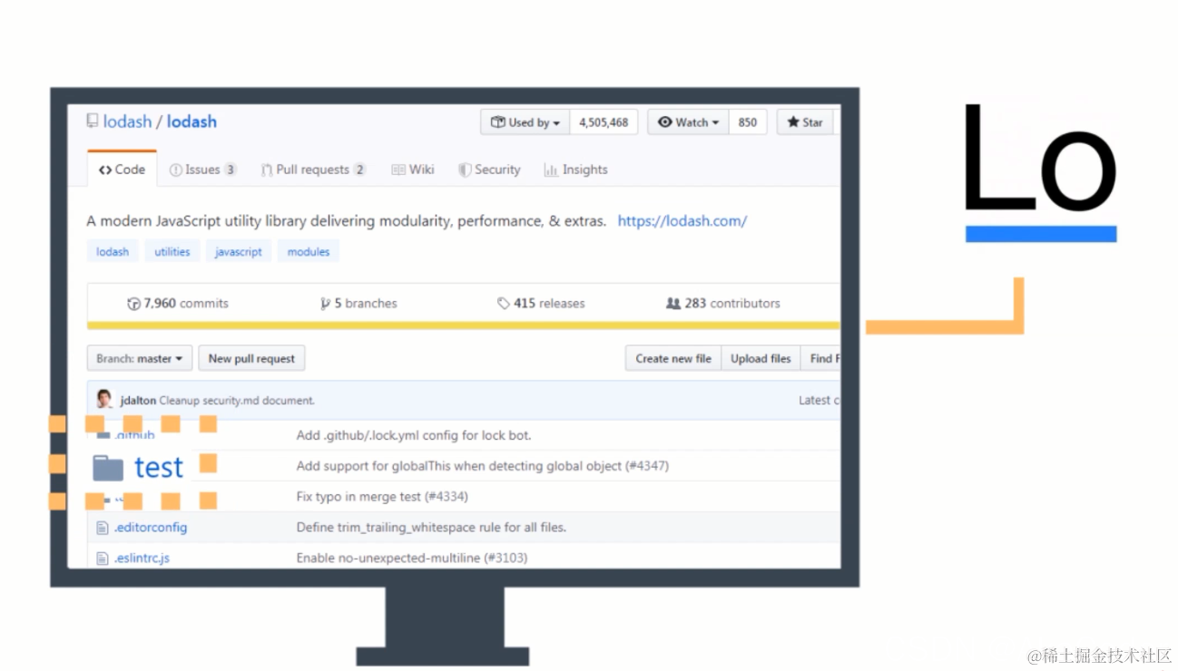Open the .editorconfig file

pyautogui.click(x=151, y=528)
